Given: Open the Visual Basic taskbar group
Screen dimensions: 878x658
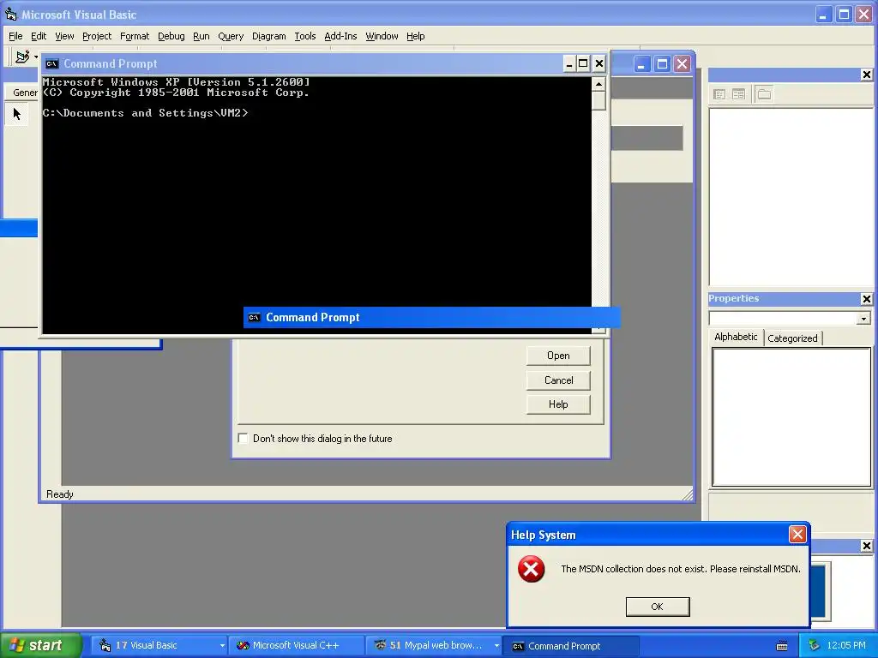Looking at the screenshot, I should 159,646.
